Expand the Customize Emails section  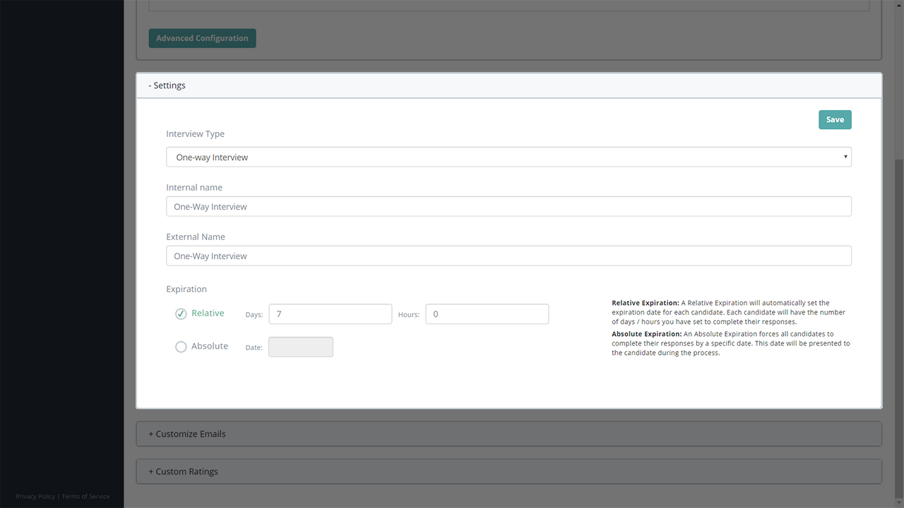point(509,434)
